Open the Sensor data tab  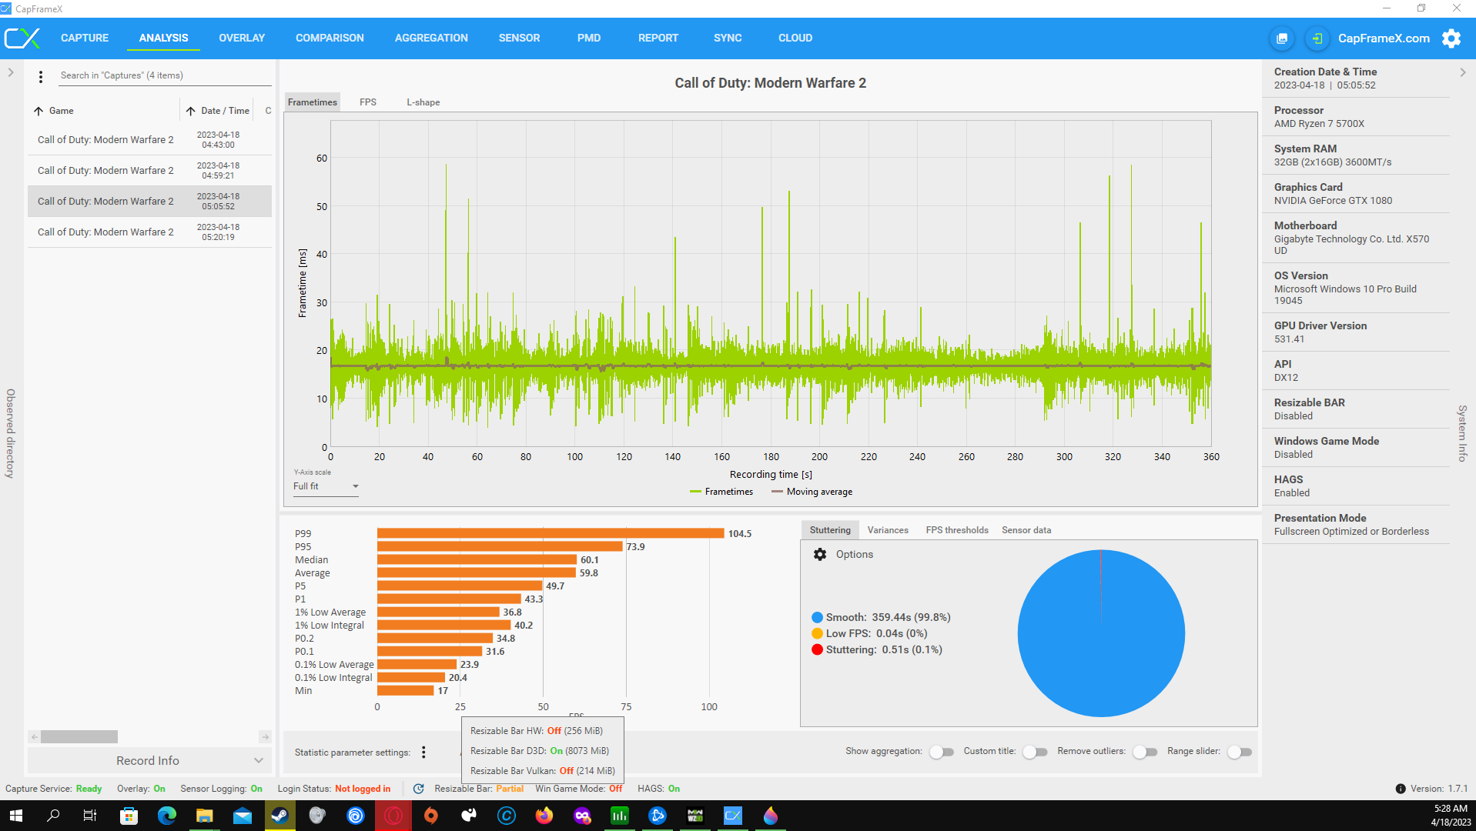(1026, 530)
